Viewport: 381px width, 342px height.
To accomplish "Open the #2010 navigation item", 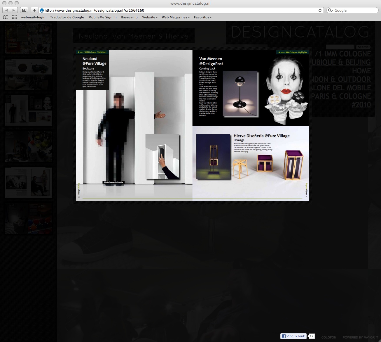I will coord(361,105).
